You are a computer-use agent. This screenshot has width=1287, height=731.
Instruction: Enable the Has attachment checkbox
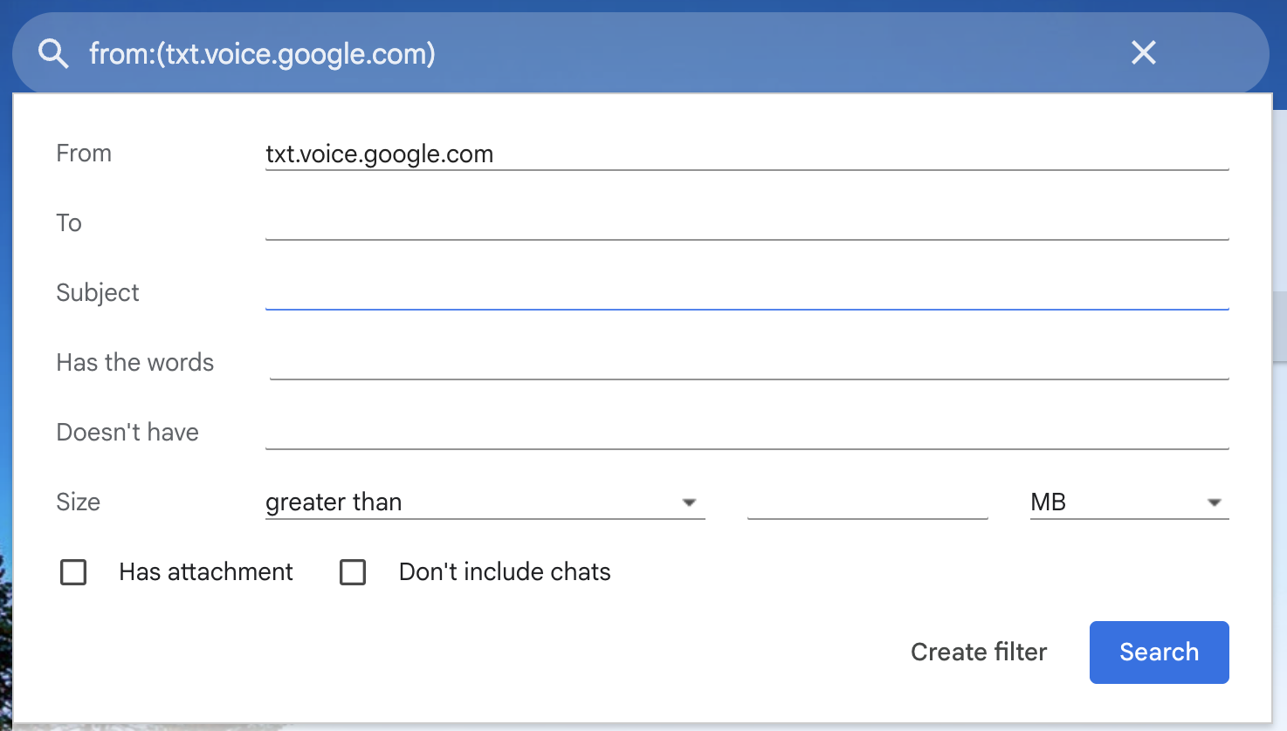coord(73,572)
